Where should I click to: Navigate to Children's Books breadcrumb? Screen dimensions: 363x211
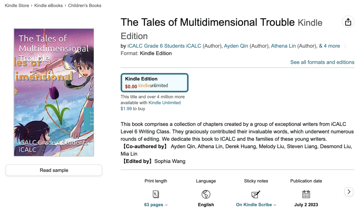coord(85,5)
